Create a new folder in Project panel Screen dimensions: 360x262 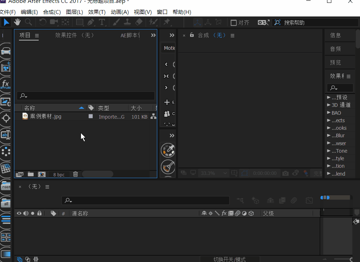(31, 174)
